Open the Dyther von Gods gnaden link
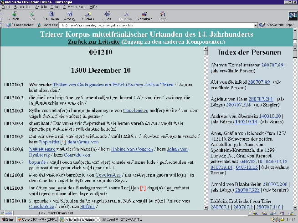The height and width of the screenshot is (223, 298). (113, 85)
